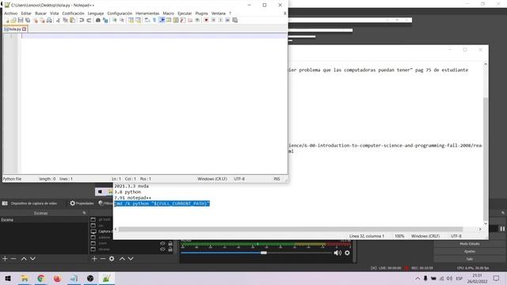Toggle visibility eye of the bottom OBS source
The image size is (507, 285).
162,249
